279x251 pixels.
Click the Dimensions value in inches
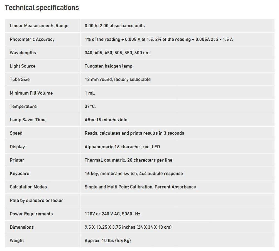pyautogui.click(x=128, y=227)
